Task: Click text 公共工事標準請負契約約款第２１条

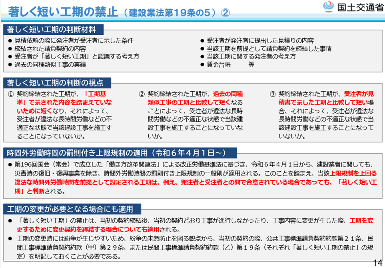Action: click(x=314, y=238)
